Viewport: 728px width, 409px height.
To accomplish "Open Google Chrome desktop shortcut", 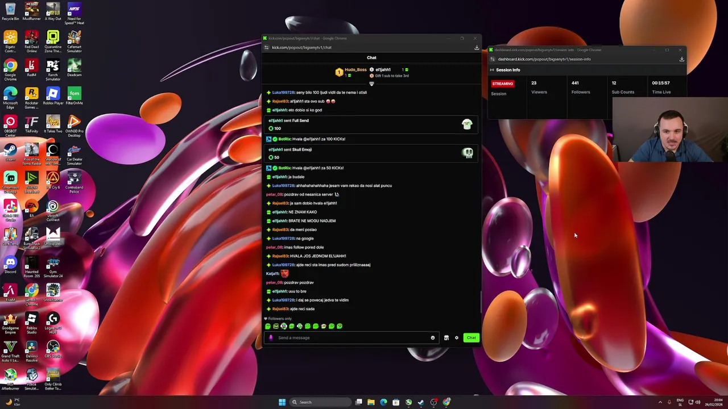I will point(10,69).
